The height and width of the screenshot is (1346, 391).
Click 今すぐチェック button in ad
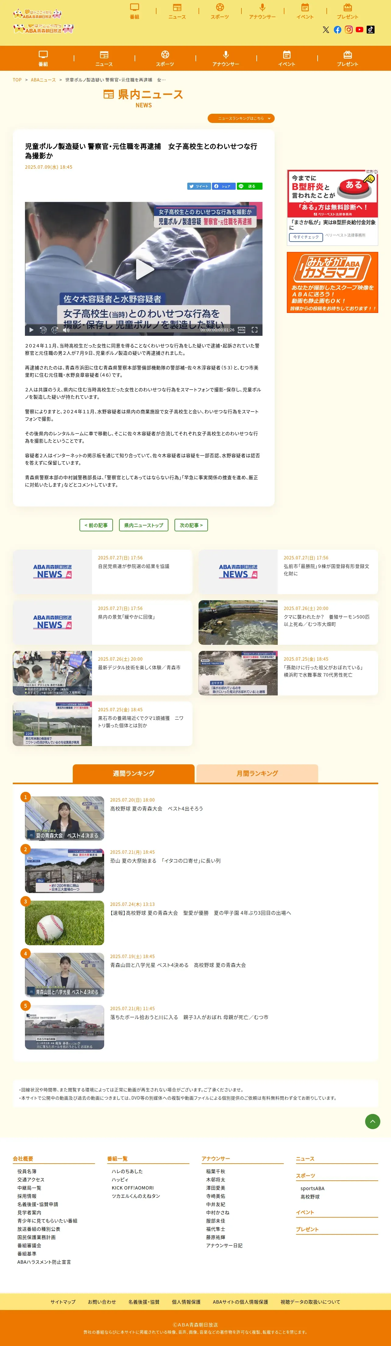click(x=306, y=237)
